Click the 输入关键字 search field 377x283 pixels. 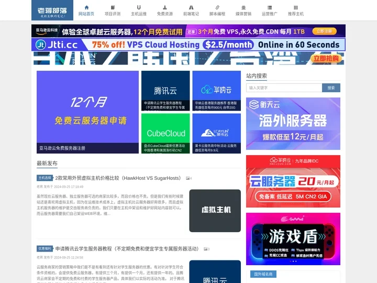284,88
